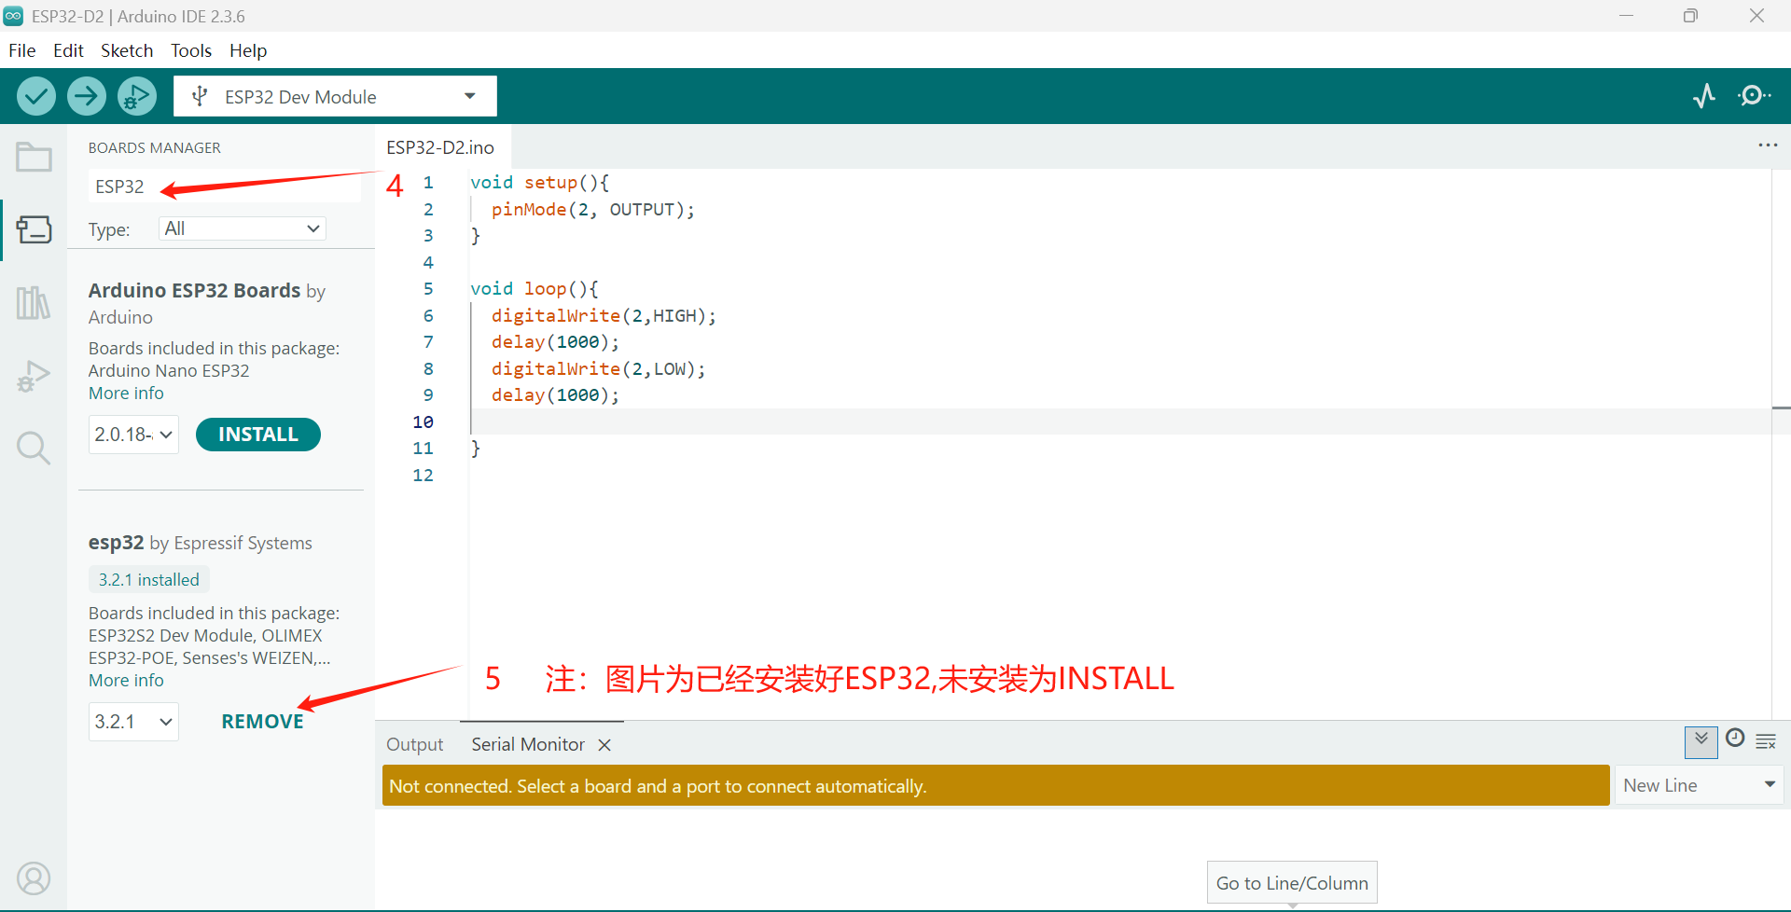1791x912 pixels.
Task: Select the Boards Manager sidebar icon
Action: pos(34,229)
